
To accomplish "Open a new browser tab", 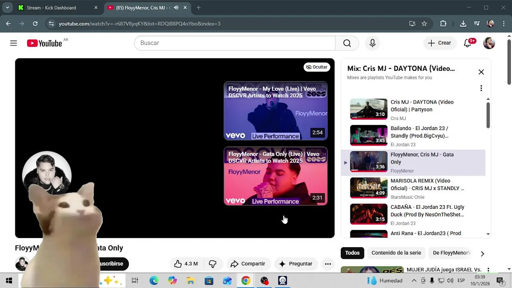I will (x=198, y=8).
